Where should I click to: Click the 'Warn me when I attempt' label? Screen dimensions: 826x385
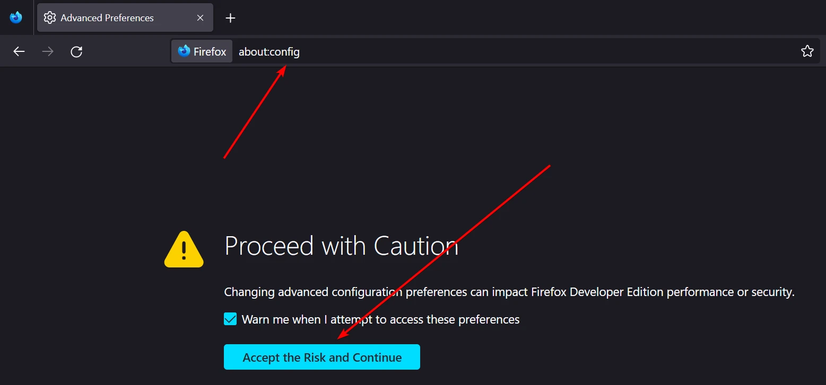(x=380, y=319)
